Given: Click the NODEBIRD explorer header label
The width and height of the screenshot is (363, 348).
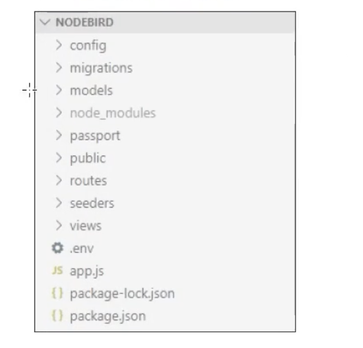Looking at the screenshot, I should (85, 22).
